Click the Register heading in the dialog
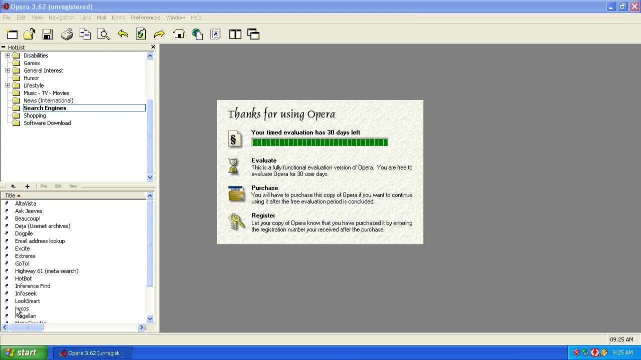 (x=263, y=215)
